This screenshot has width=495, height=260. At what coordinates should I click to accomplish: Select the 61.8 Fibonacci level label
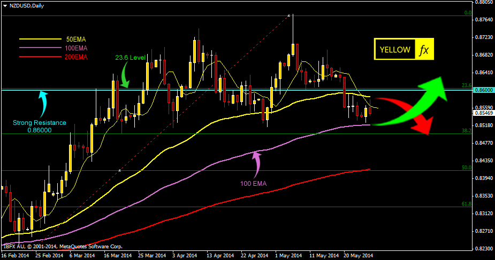466,204
